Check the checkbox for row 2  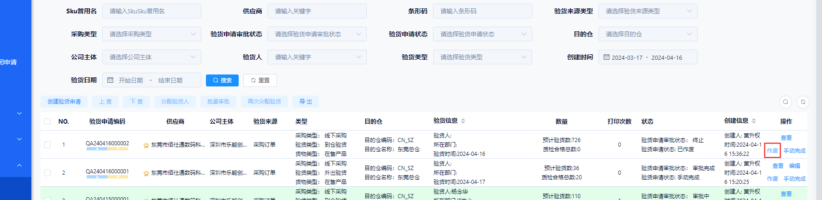47,173
